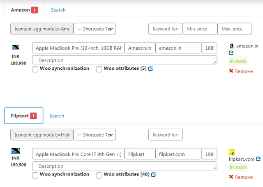263x187 pixels.
Task: Click the Max. price field
Action: [235, 29]
